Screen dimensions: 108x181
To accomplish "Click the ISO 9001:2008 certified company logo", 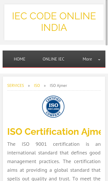I will (x=53, y=107).
